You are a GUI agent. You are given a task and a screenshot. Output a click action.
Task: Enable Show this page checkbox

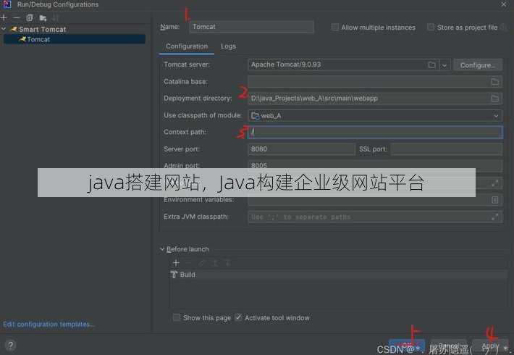tap(177, 317)
